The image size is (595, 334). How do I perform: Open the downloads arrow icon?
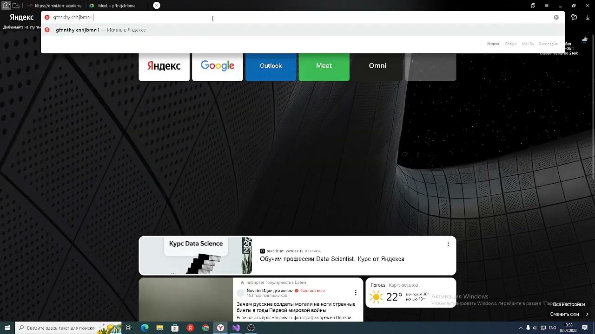[x=588, y=18]
